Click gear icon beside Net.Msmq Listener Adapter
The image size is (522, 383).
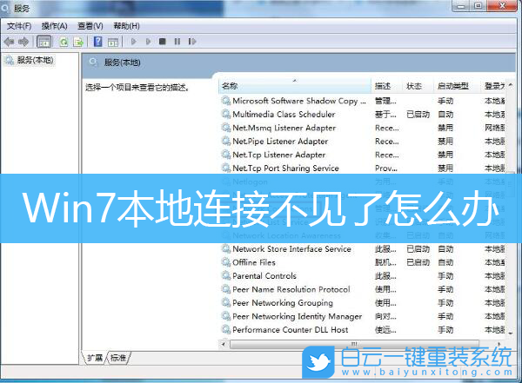226,128
